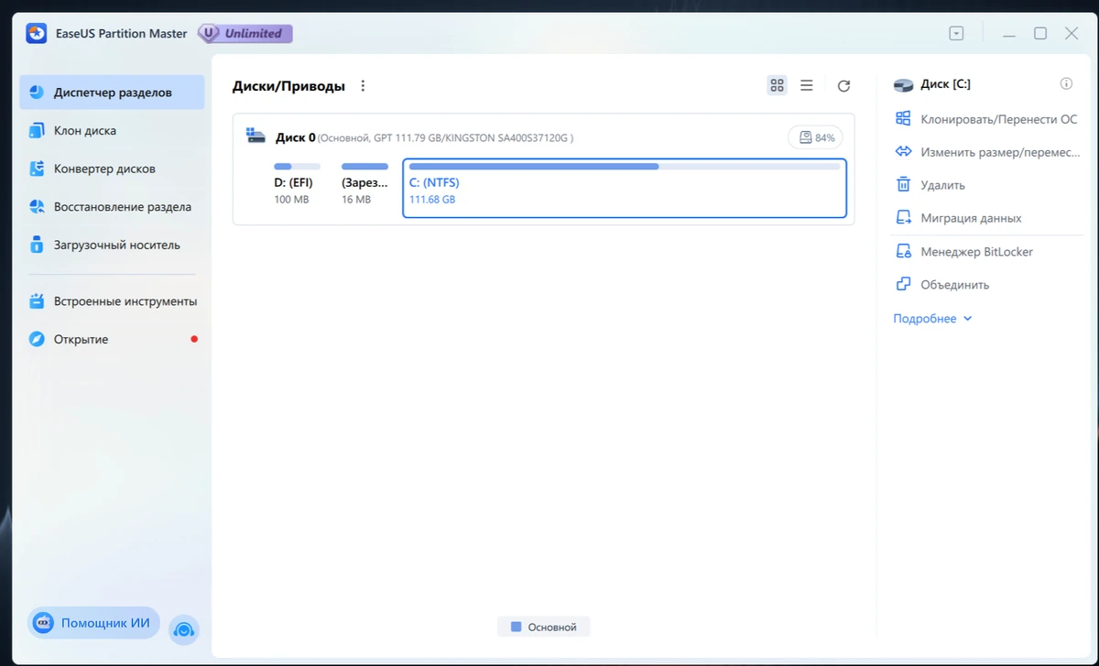The width and height of the screenshot is (1099, 666).
Task: Open the Открытие section
Action: (x=112, y=340)
